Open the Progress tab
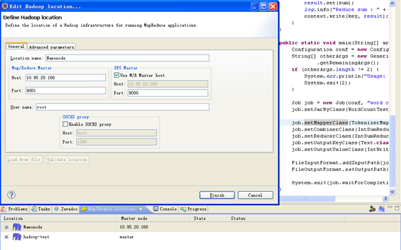401x250 pixels. point(194,209)
